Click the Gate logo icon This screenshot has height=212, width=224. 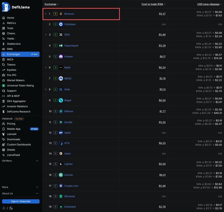pyautogui.click(x=61, y=89)
